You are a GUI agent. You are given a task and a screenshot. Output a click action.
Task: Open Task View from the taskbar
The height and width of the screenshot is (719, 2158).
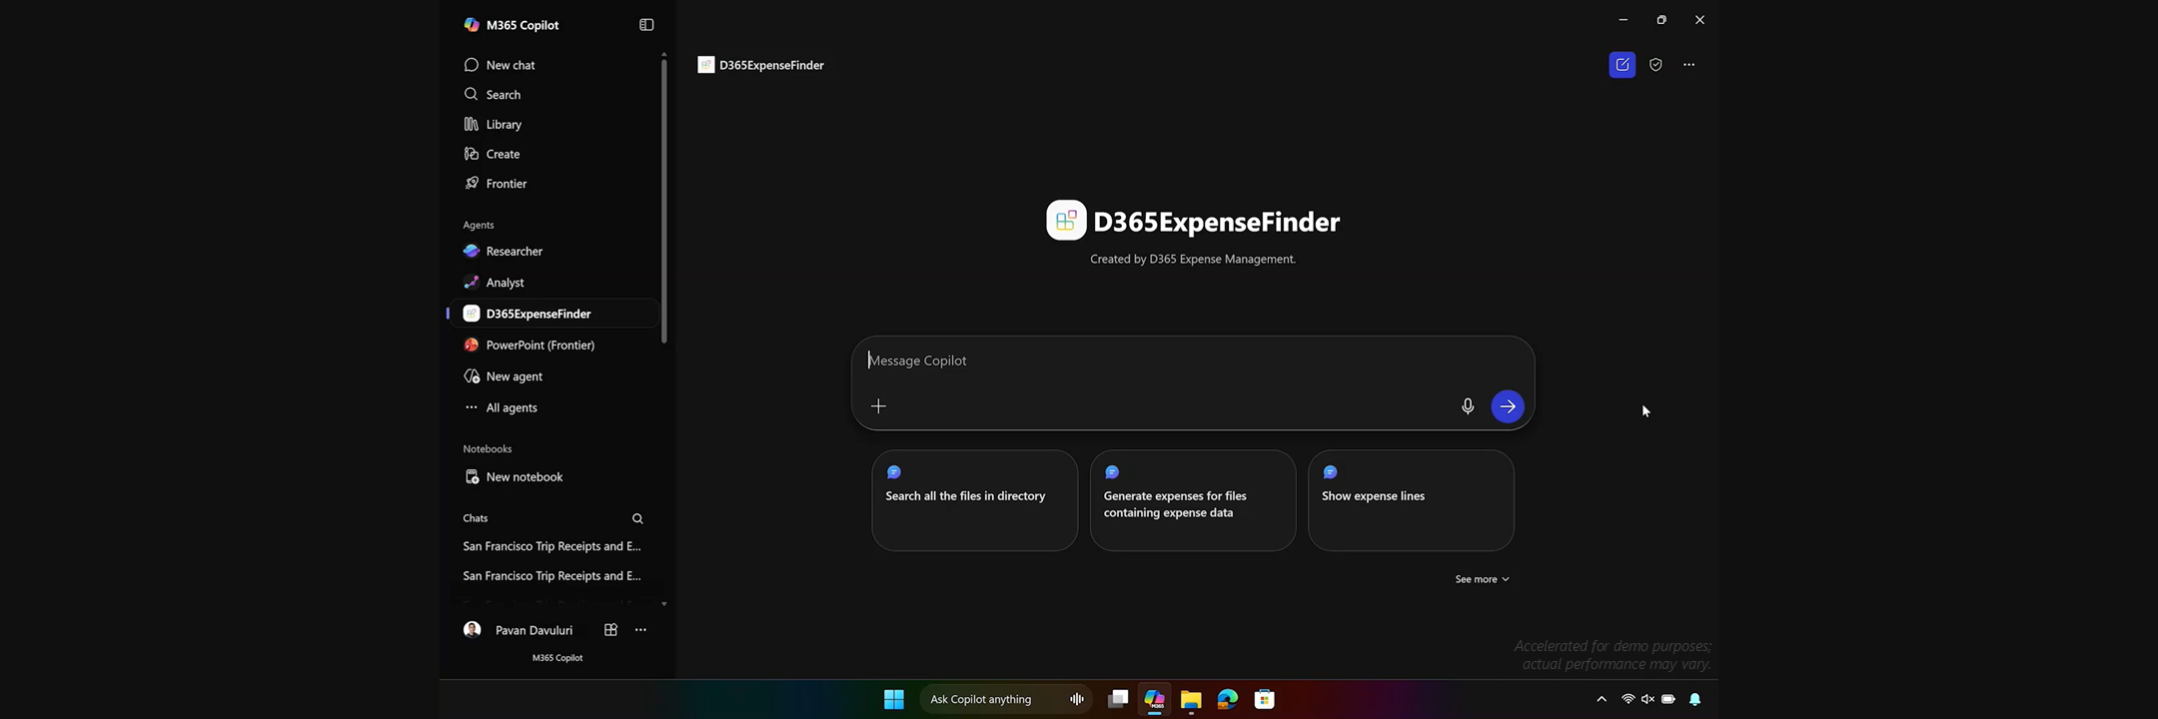click(x=1118, y=699)
